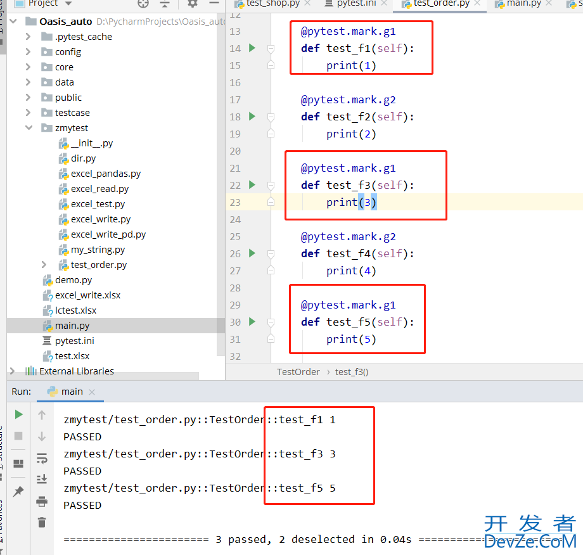Select test.xlsx in project tree
Screen dimensions: 583x555
pos(72,356)
